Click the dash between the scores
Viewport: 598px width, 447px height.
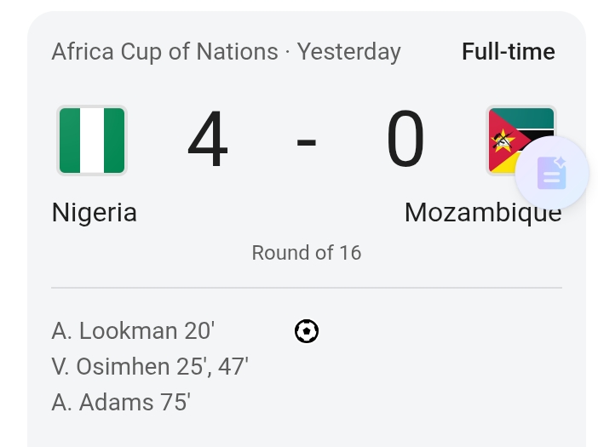307,141
